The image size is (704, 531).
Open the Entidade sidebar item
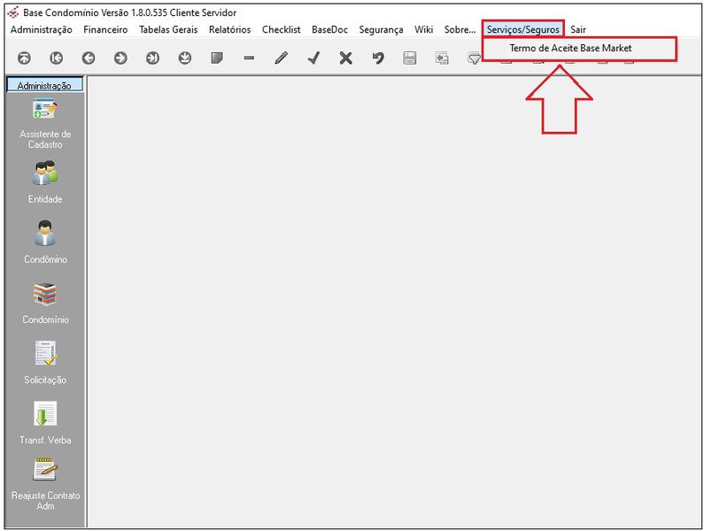pyautogui.click(x=45, y=183)
